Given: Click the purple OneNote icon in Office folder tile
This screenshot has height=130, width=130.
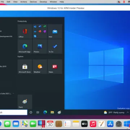Looking at the screenshot, I should coord(45,31).
